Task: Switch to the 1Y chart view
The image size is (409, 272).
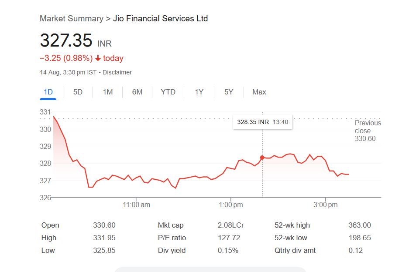Action: point(199,92)
